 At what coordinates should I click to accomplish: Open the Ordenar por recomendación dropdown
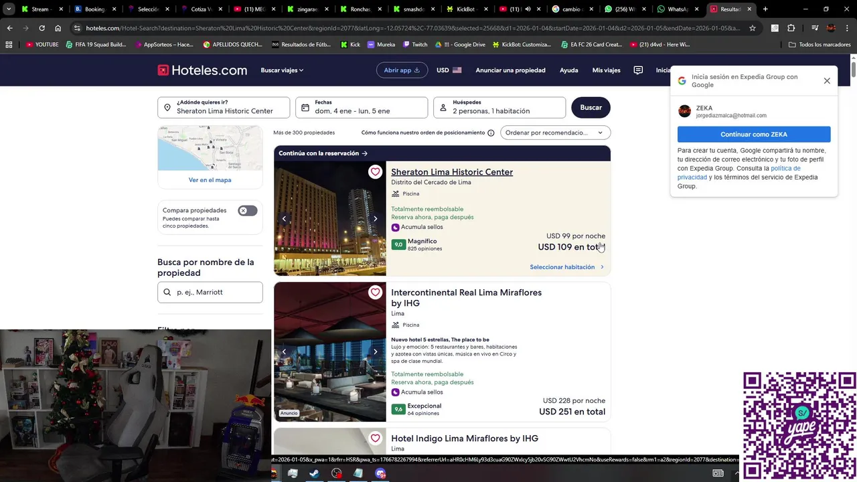point(556,133)
